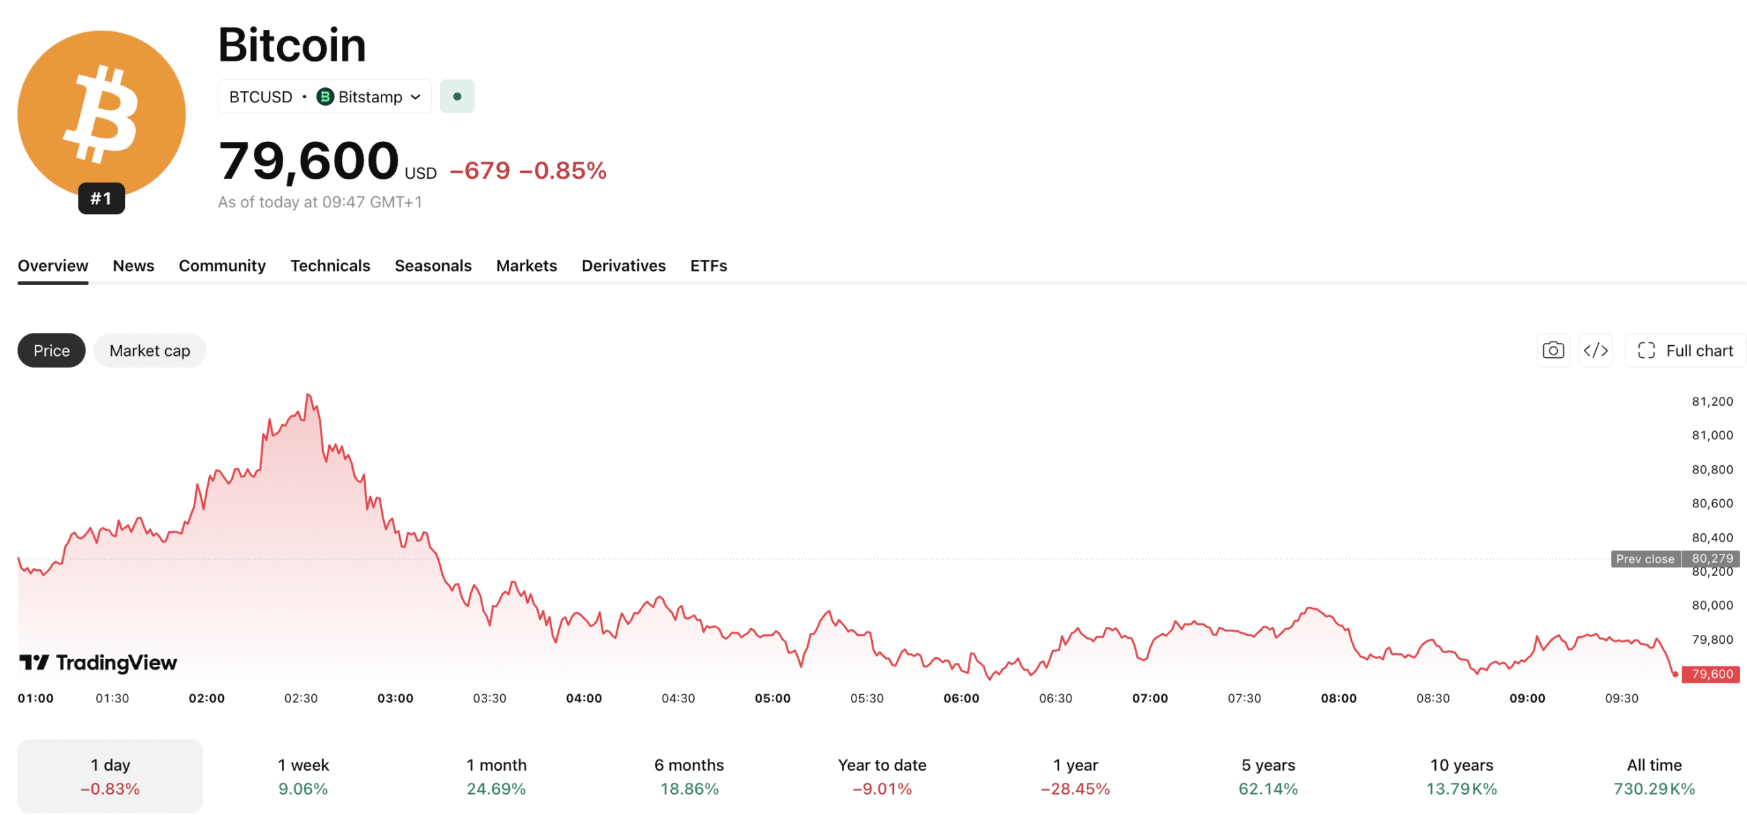
Task: Select the All time range
Action: [1654, 776]
